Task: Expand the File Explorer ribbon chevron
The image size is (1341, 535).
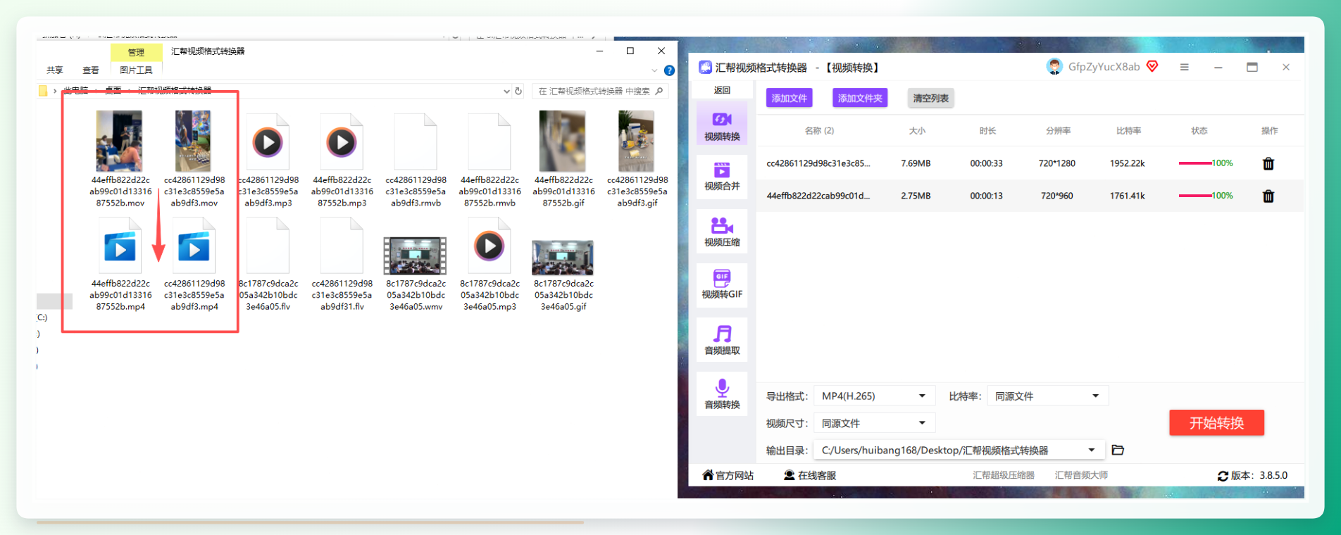Action: point(654,70)
